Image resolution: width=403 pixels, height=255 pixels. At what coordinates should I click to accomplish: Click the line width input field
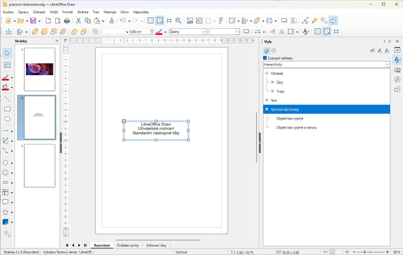click(139, 32)
